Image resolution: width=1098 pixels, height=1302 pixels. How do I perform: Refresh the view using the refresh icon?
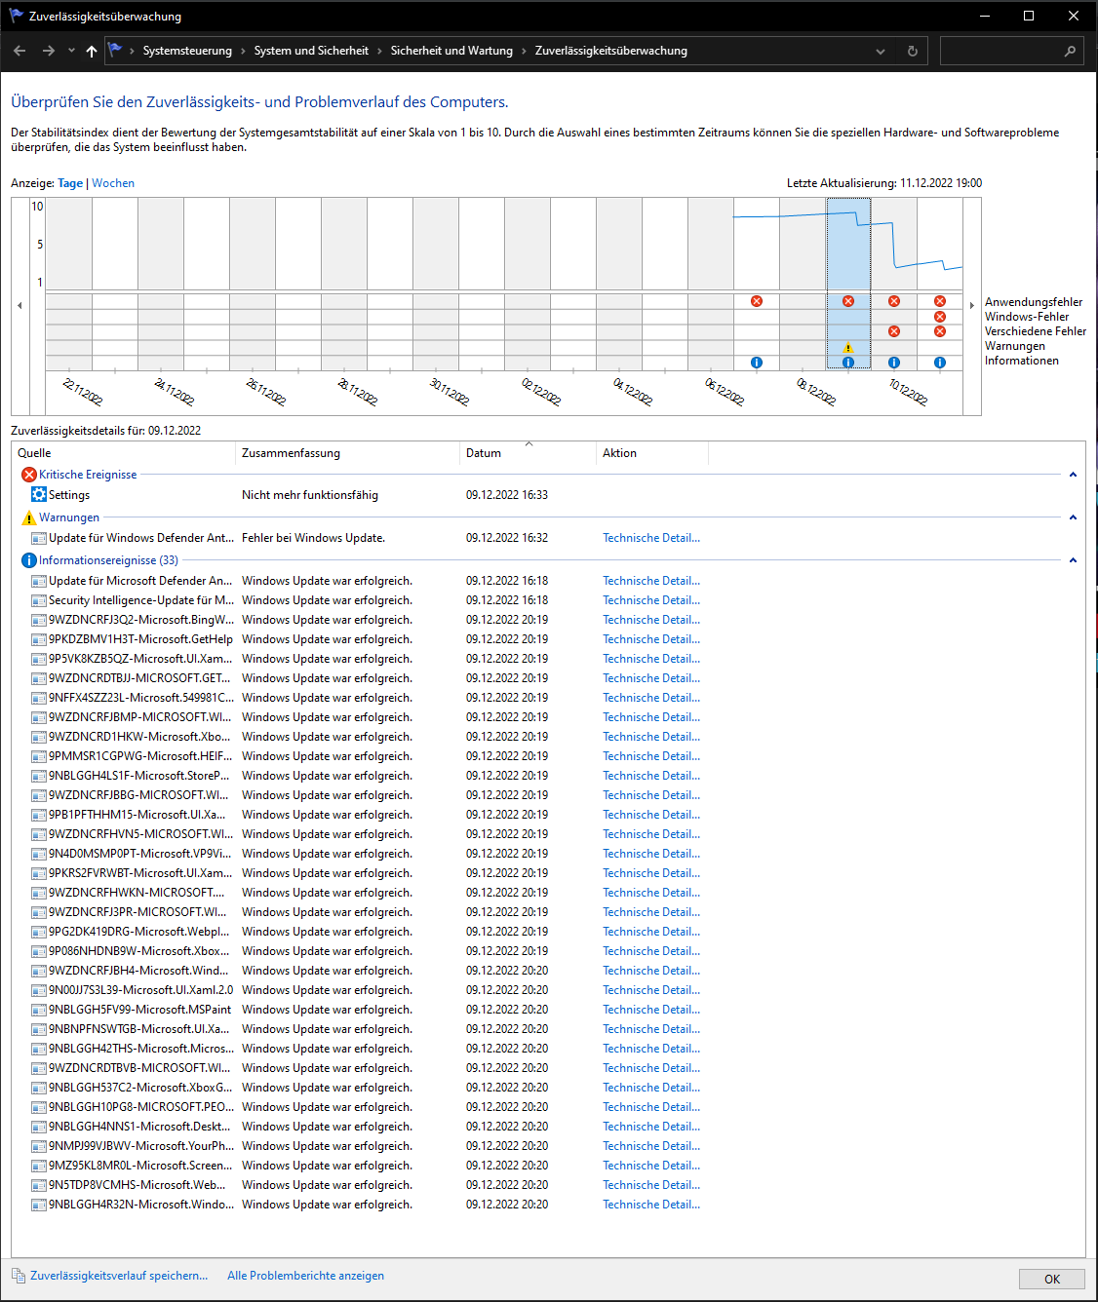(913, 51)
